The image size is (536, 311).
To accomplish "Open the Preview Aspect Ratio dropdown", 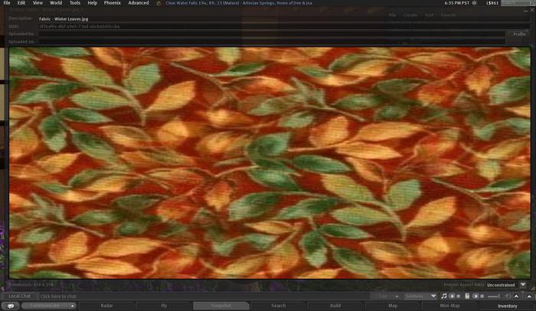I will click(x=506, y=285).
